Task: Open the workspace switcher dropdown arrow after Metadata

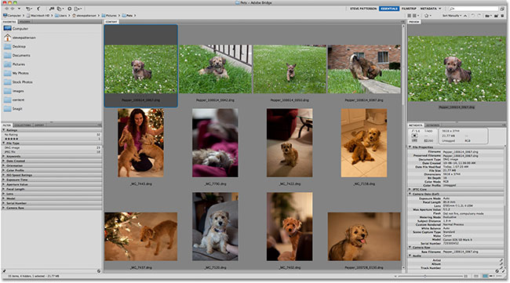Action: pyautogui.click(x=440, y=9)
